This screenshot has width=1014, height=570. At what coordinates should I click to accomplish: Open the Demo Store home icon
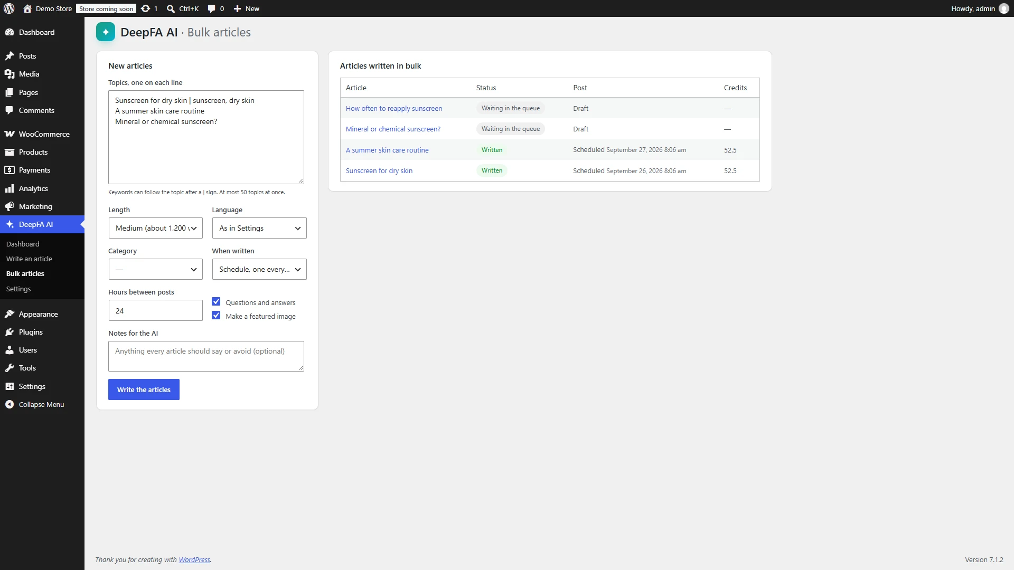coord(27,8)
